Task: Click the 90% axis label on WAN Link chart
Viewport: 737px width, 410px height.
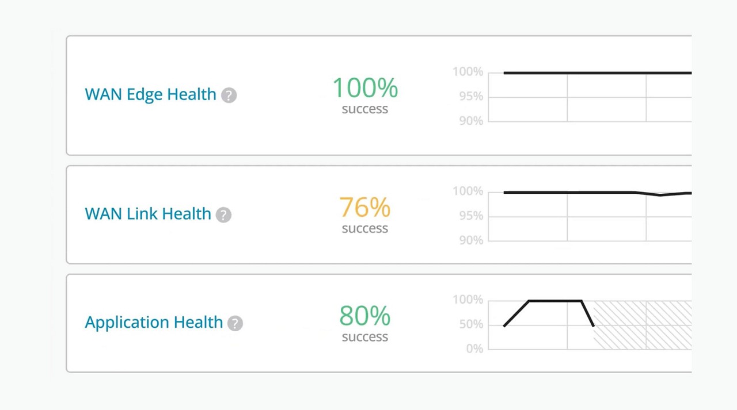Action: (471, 240)
